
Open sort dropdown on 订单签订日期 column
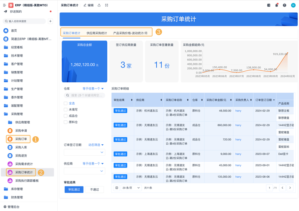click(x=274, y=100)
